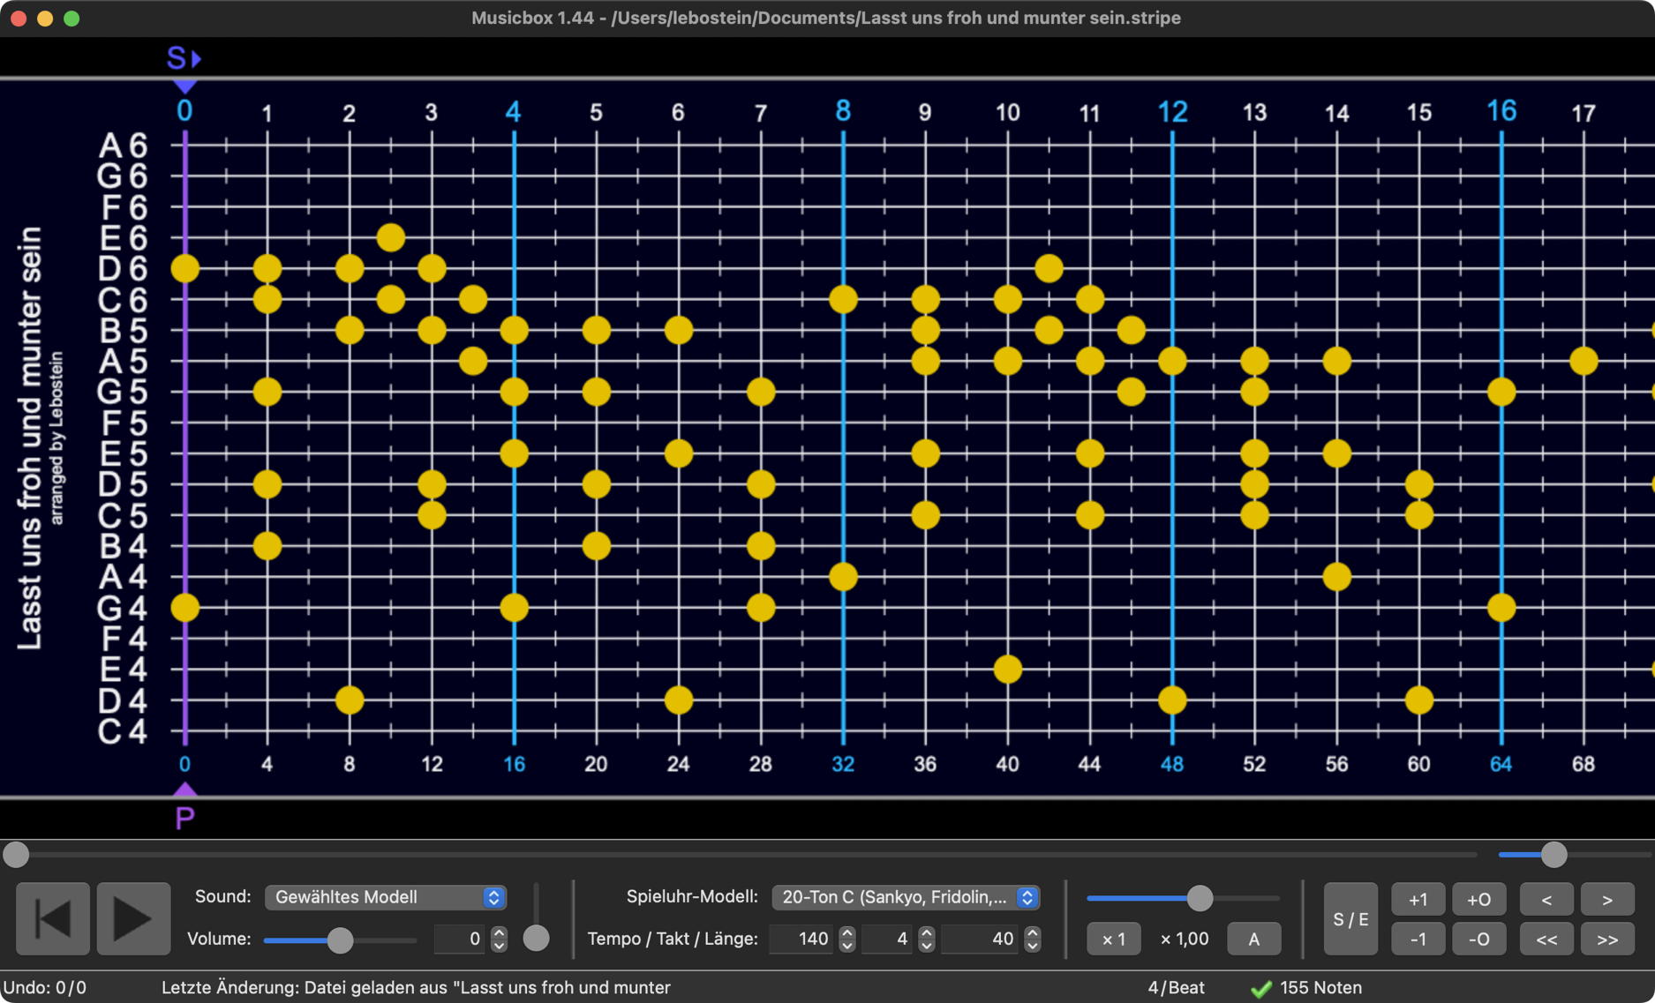Image resolution: width=1655 pixels, height=1003 pixels.
Task: Click the tempo value field showing 140
Action: tap(801, 939)
